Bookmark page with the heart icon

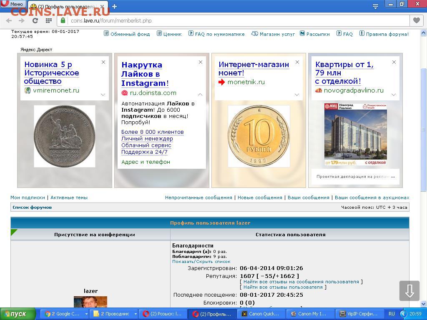pyautogui.click(x=417, y=20)
